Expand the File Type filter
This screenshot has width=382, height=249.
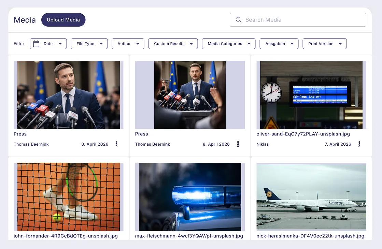point(89,44)
